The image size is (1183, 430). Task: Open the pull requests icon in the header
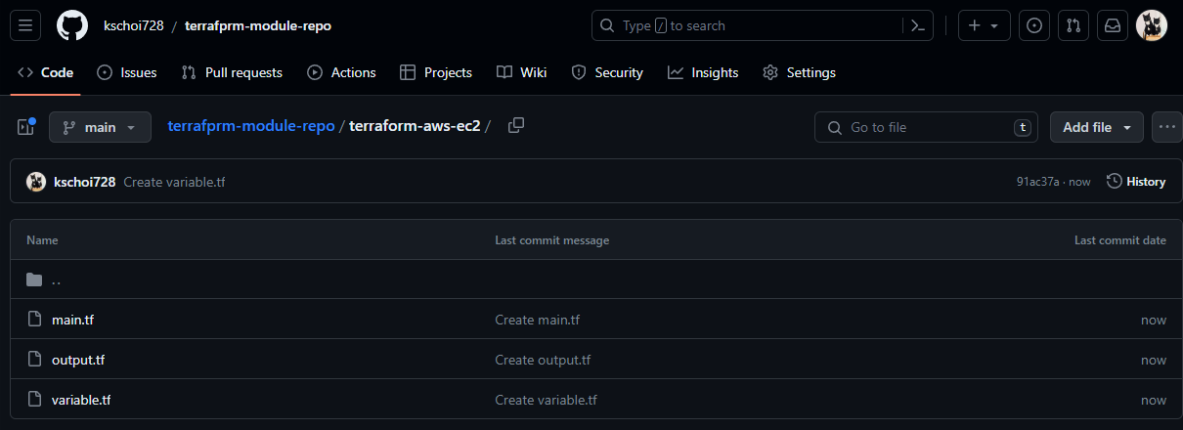[1073, 25]
